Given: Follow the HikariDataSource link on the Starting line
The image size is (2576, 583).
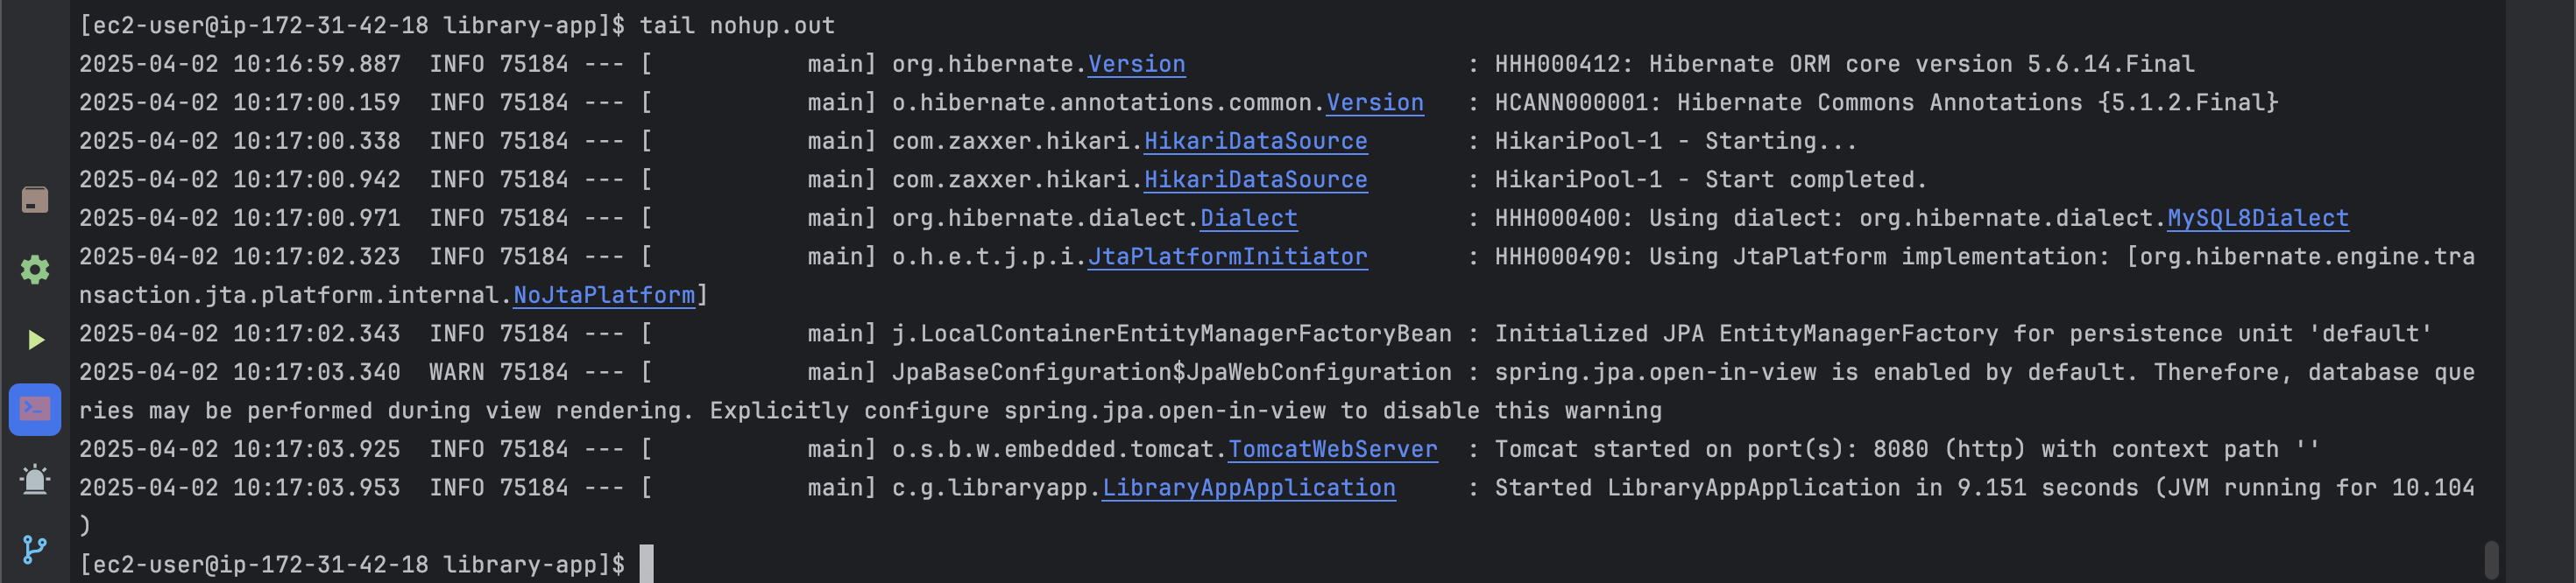Looking at the screenshot, I should point(1255,142).
